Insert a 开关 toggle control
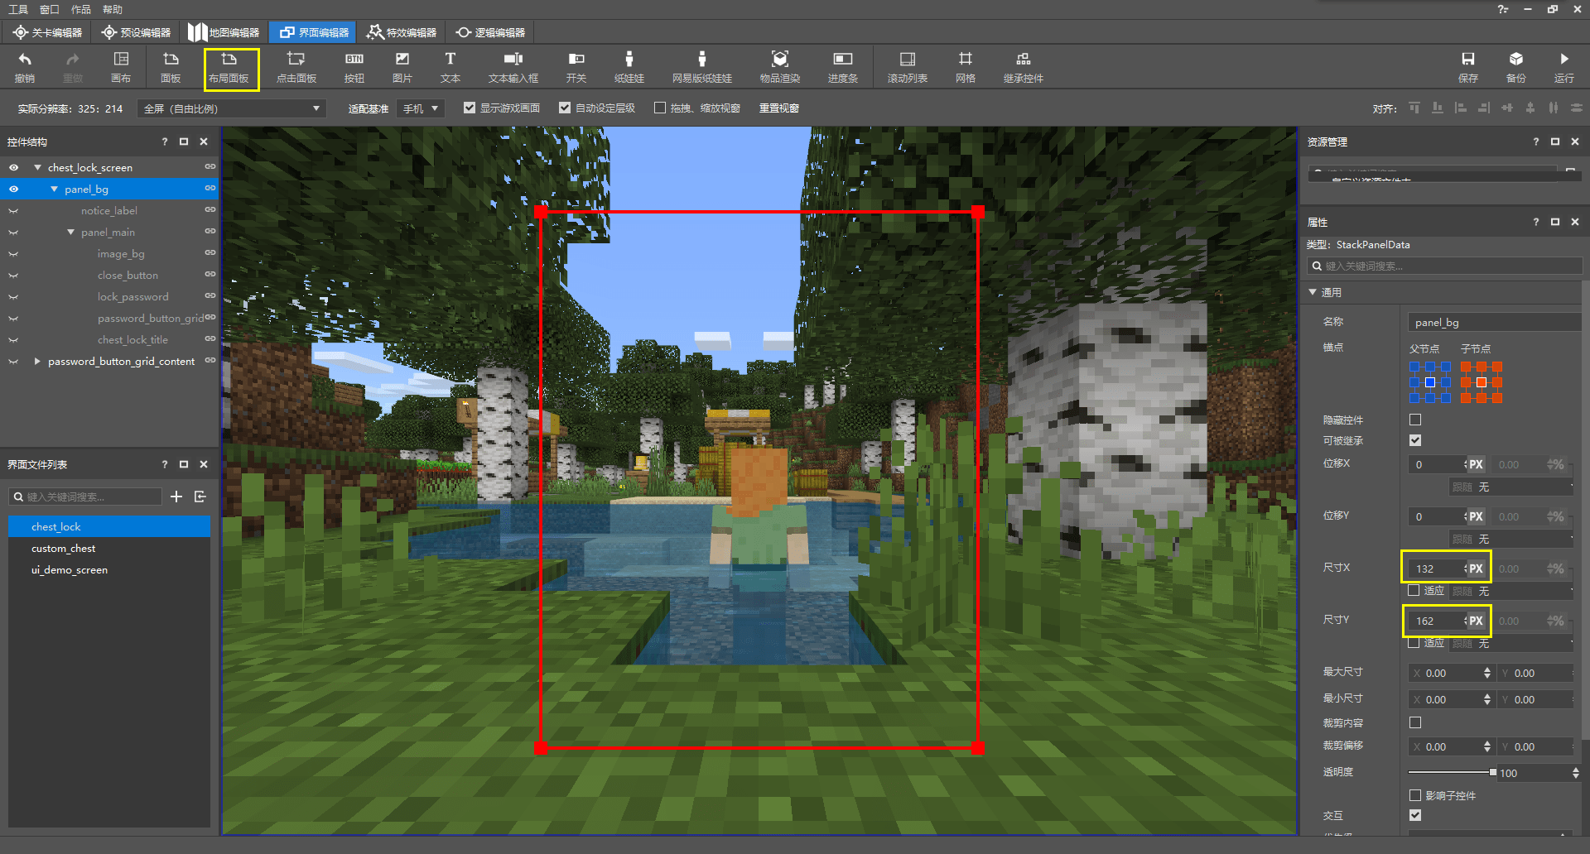 point(576,67)
